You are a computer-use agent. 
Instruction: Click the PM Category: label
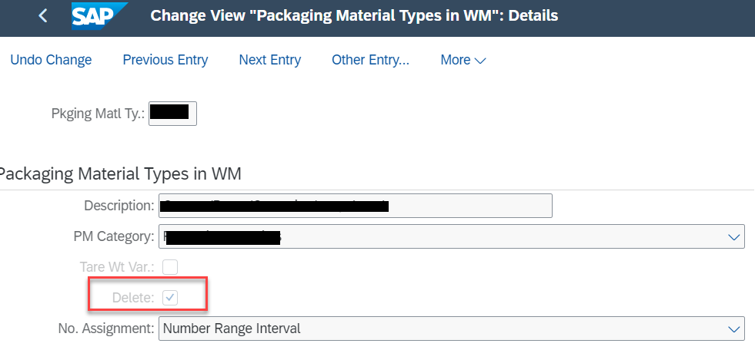(x=114, y=236)
